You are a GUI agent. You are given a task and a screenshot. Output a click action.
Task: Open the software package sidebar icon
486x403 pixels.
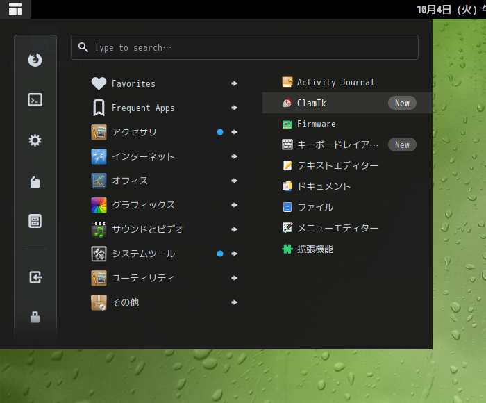click(35, 182)
